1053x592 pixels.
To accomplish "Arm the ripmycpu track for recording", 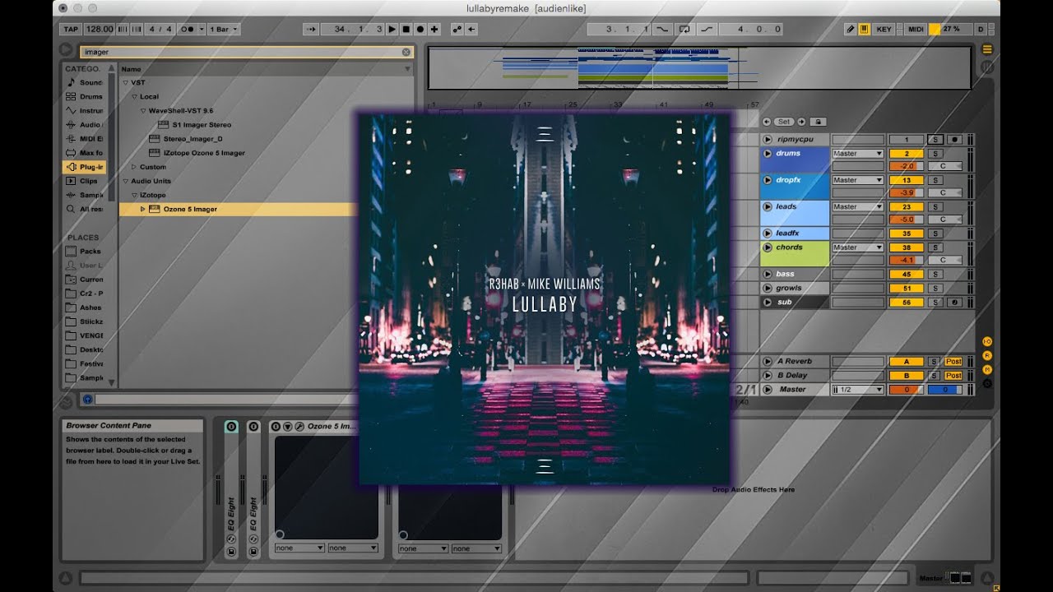I will coord(954,140).
